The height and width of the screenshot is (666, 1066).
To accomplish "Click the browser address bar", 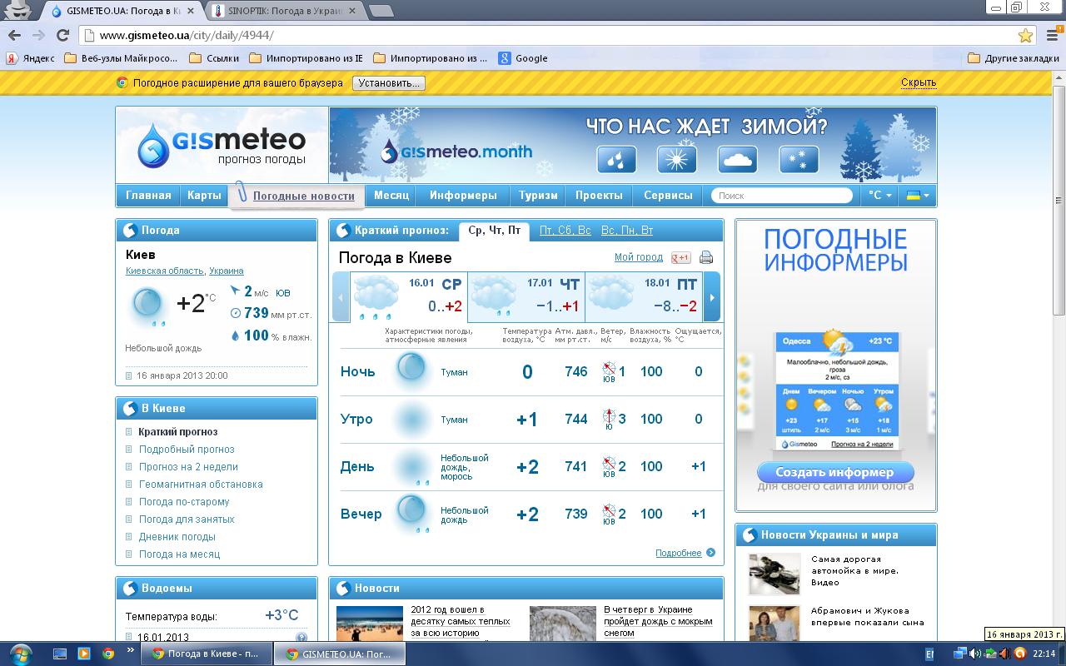I will (556, 35).
